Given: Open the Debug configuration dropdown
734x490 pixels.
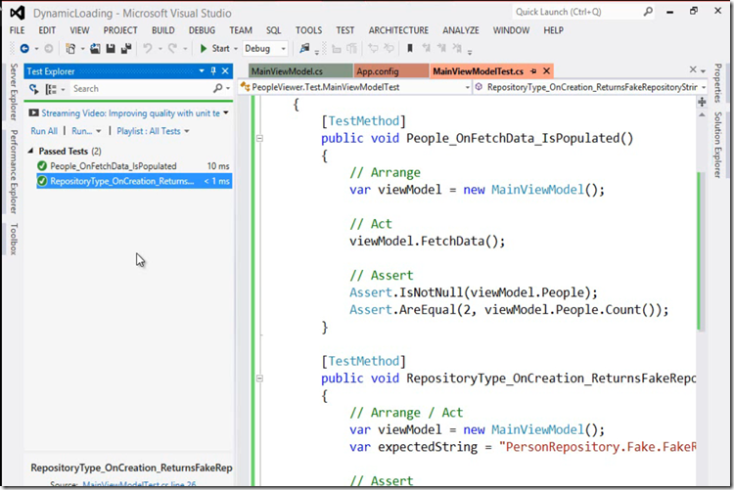Looking at the screenshot, I should click(283, 49).
